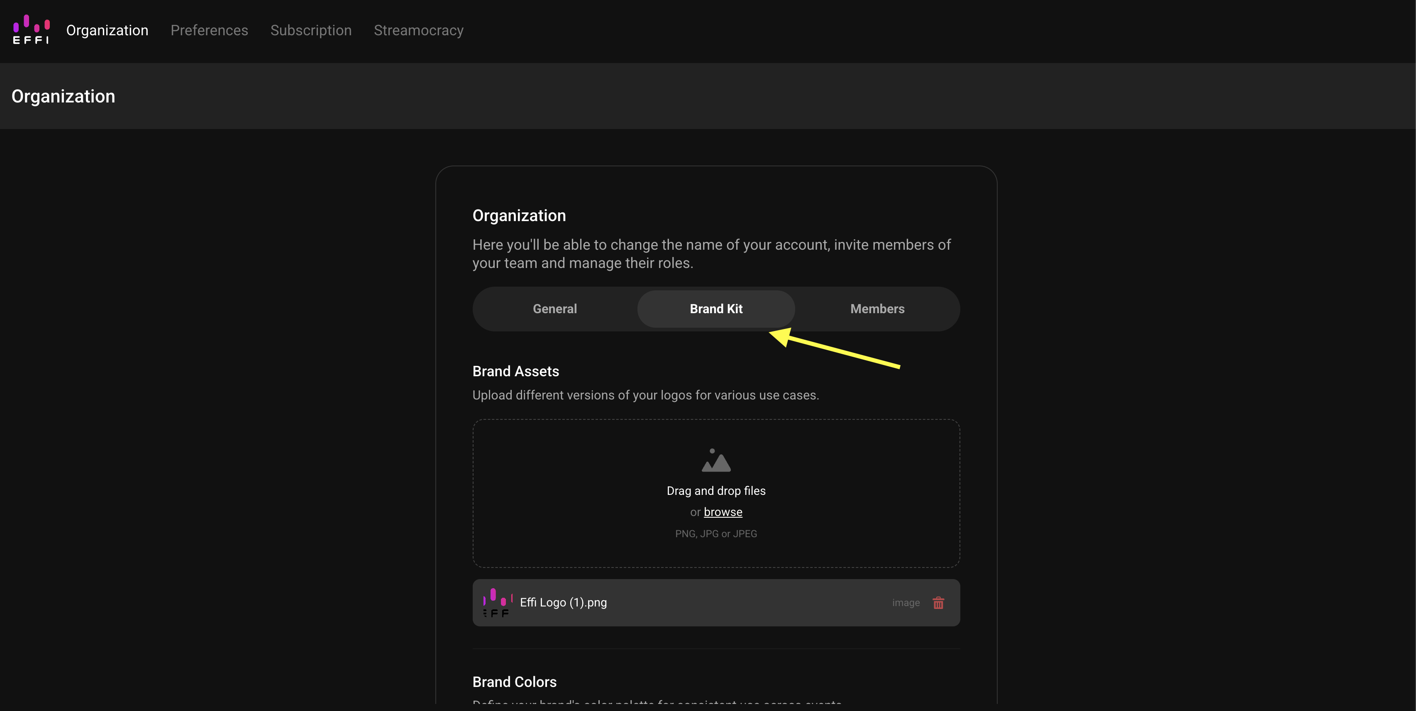
Task: Open the Members tab
Action: pos(877,309)
